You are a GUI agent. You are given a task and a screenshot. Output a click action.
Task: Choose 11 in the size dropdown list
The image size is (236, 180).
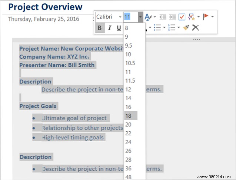coord(128,72)
